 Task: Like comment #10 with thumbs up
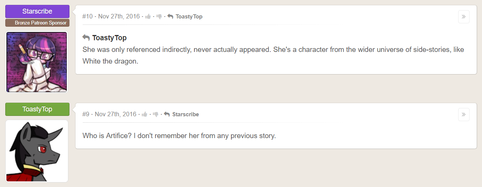coord(148,17)
